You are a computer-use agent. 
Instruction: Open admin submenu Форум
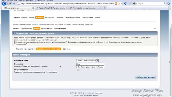click(37, 28)
